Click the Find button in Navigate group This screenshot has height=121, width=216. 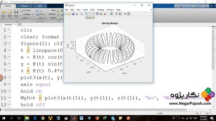click(39, 18)
